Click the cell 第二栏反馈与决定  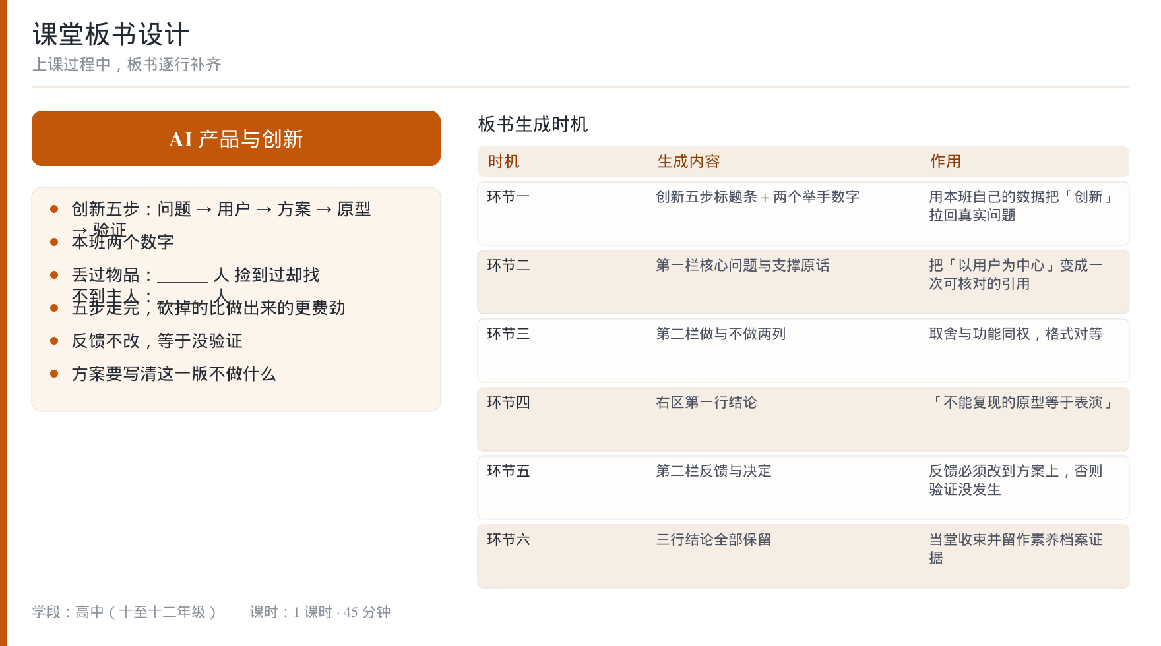point(714,471)
